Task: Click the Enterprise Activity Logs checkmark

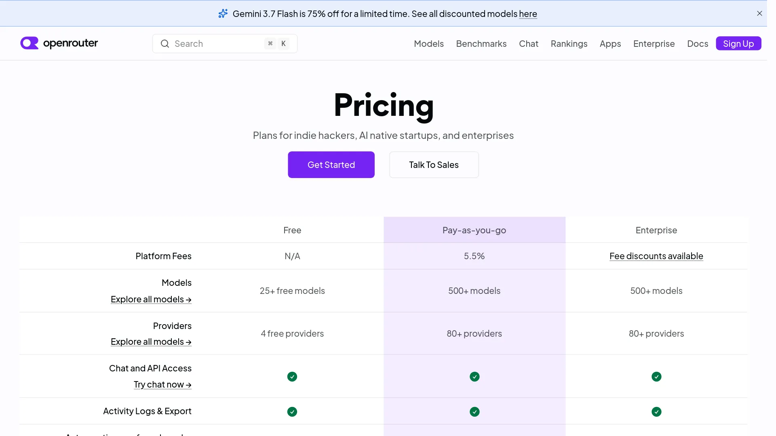Action: coord(656,412)
